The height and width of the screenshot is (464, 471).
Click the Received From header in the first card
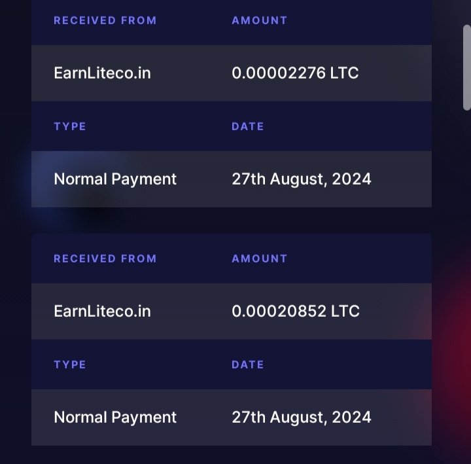tap(105, 20)
